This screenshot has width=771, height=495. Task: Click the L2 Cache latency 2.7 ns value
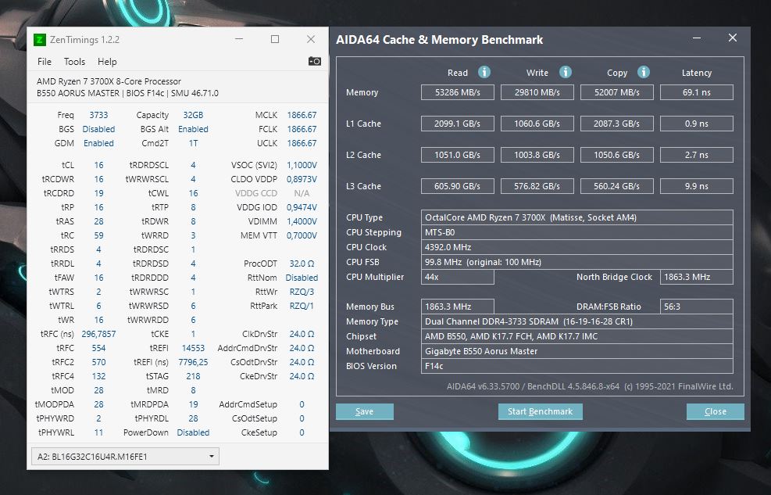tap(696, 155)
